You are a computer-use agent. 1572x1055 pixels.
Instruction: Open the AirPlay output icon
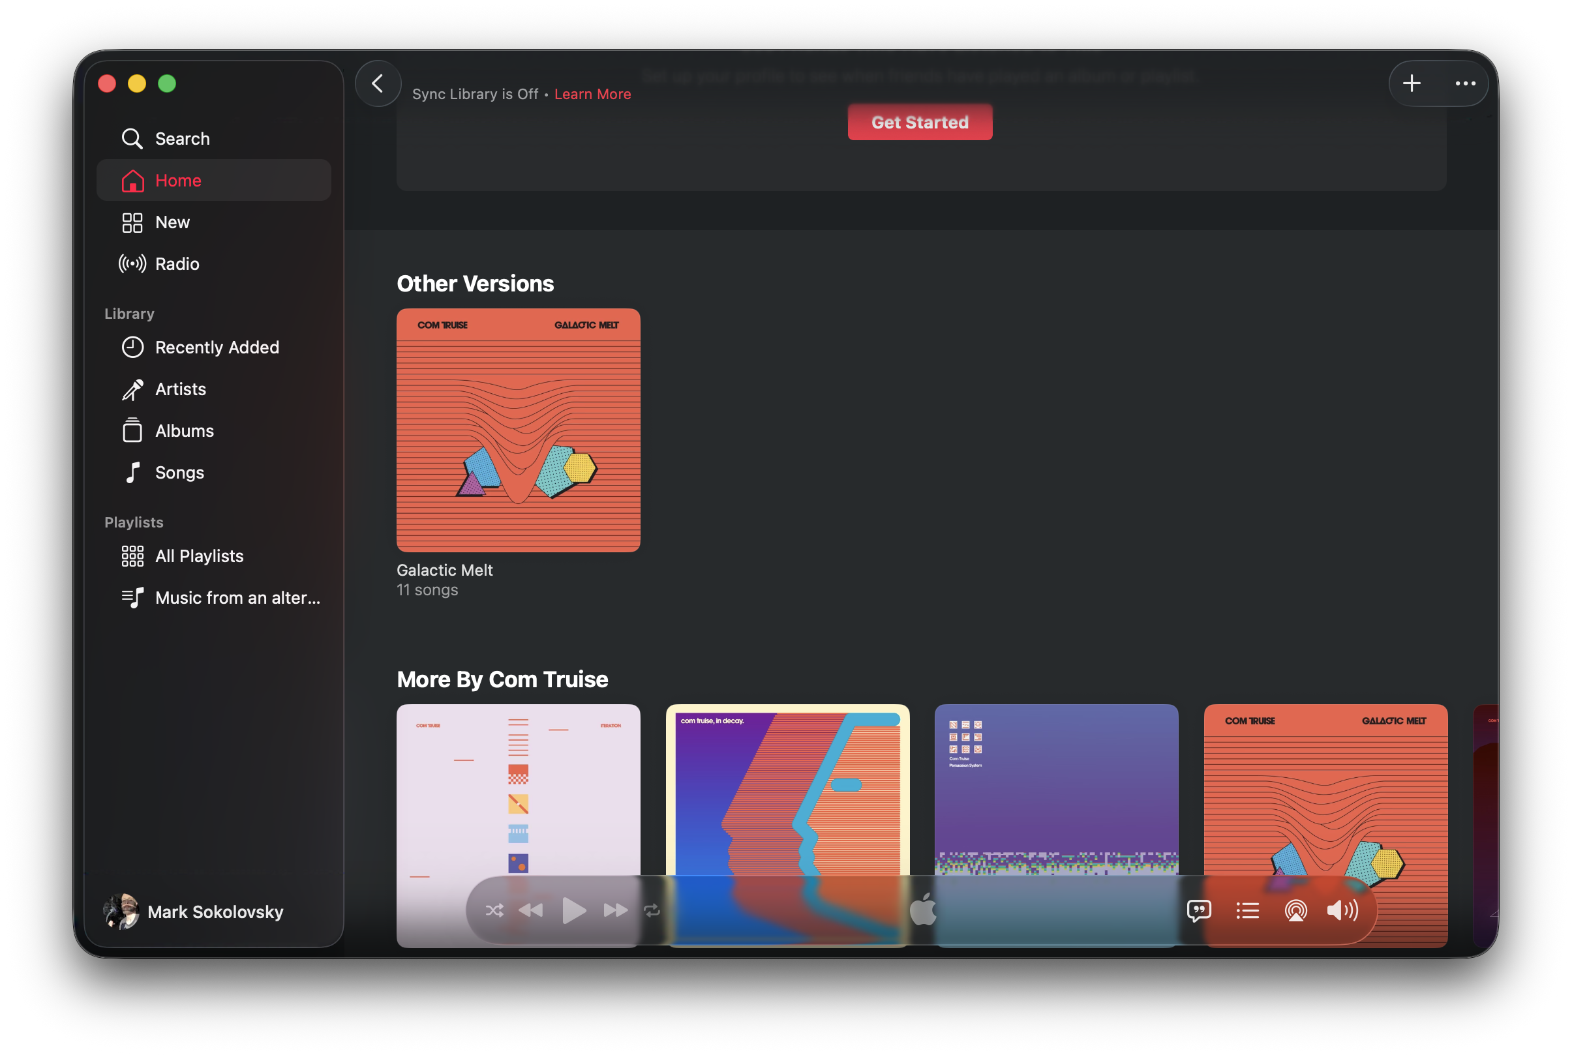click(x=1295, y=910)
